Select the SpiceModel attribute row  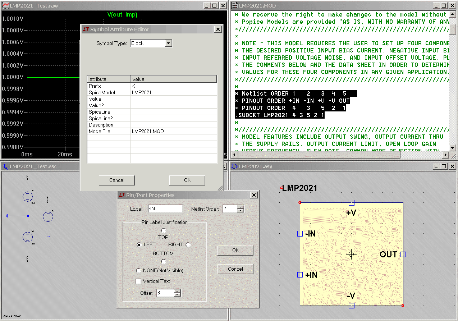point(152,92)
